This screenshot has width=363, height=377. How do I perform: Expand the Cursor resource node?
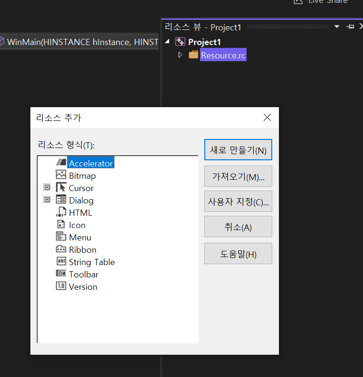click(47, 187)
